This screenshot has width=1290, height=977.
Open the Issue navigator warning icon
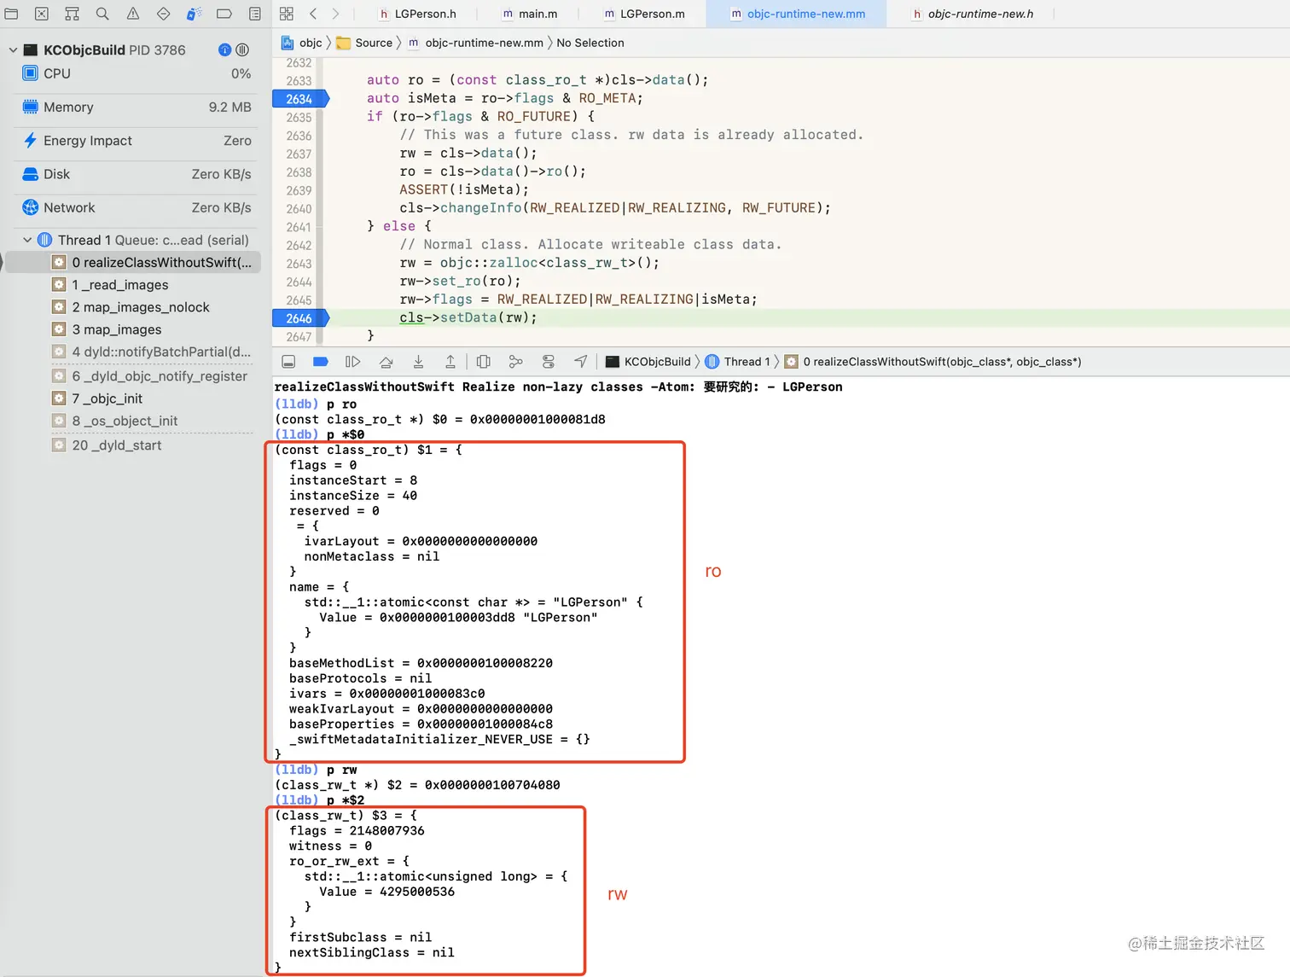pyautogui.click(x=133, y=14)
